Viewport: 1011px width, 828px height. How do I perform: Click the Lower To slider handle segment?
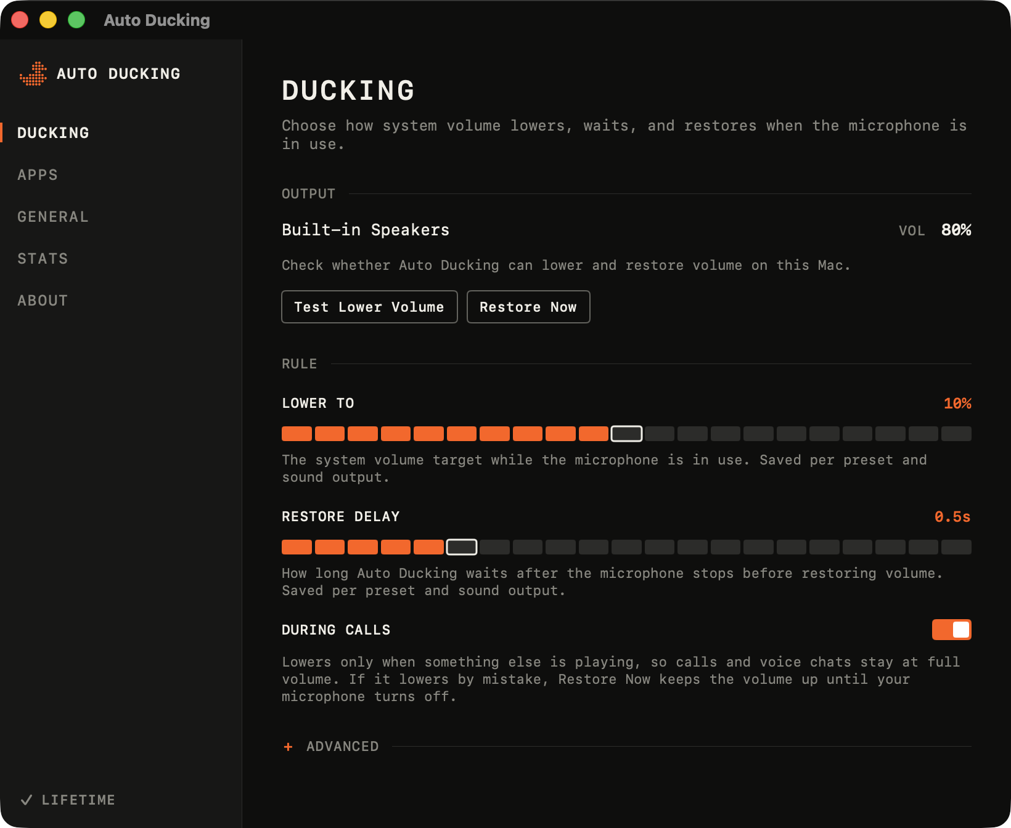click(x=626, y=434)
